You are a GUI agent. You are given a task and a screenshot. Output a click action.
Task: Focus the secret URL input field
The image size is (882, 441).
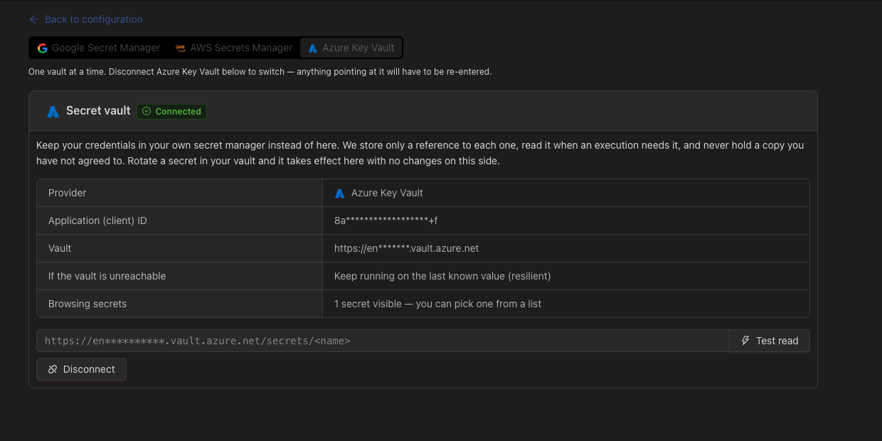383,341
